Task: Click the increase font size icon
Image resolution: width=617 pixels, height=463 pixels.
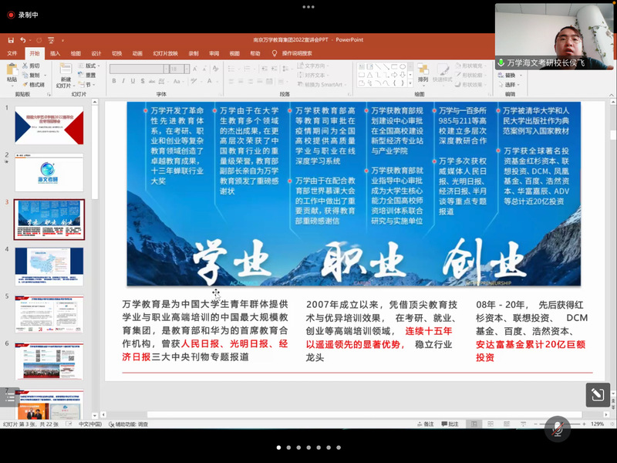Action: (x=195, y=69)
